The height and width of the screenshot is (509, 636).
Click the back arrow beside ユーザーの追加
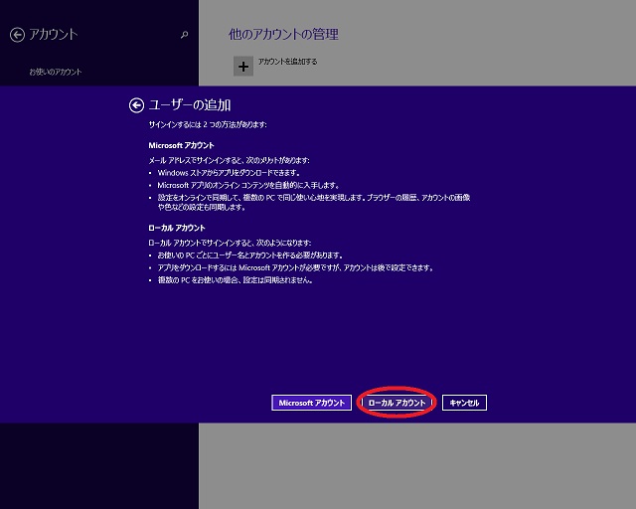[x=136, y=104]
